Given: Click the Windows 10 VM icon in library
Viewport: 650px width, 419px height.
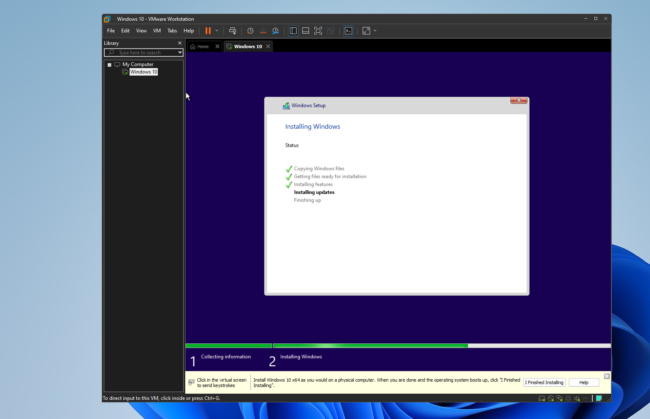Looking at the screenshot, I should [125, 72].
